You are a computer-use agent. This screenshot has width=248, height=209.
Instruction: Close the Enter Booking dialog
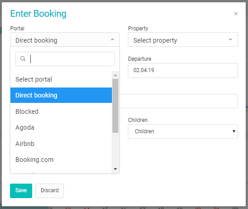(x=236, y=14)
